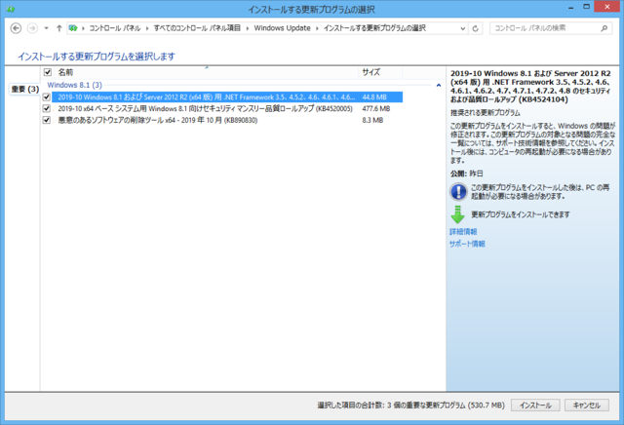The image size is (624, 425).
Task: Click the forward navigation arrow
Action: [x=32, y=28]
